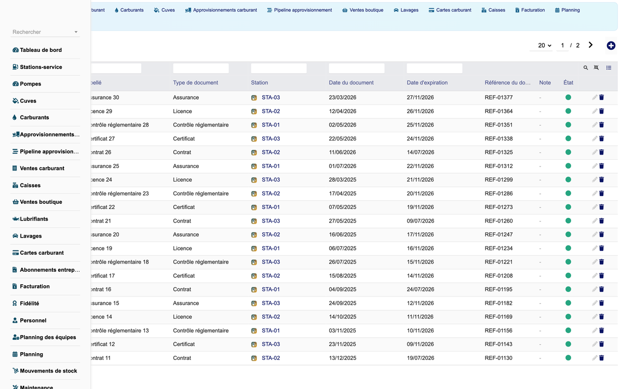This screenshot has height=389, width=623.
Task: Click the current page number field
Action: click(562, 46)
